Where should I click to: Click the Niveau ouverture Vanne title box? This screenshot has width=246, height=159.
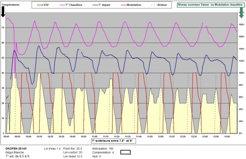[209, 5]
